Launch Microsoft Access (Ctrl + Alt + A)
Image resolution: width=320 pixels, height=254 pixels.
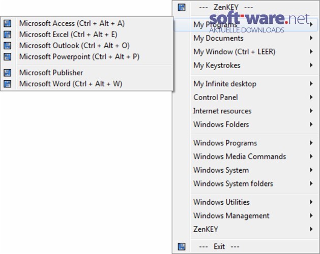point(86,23)
